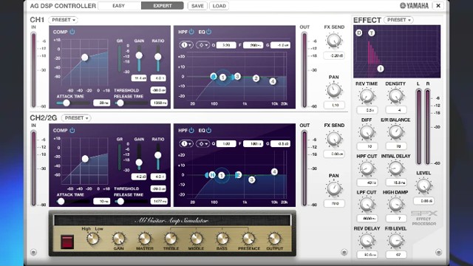
Task: Open CH2/2G EQ band number dropdown
Action: pos(186,144)
